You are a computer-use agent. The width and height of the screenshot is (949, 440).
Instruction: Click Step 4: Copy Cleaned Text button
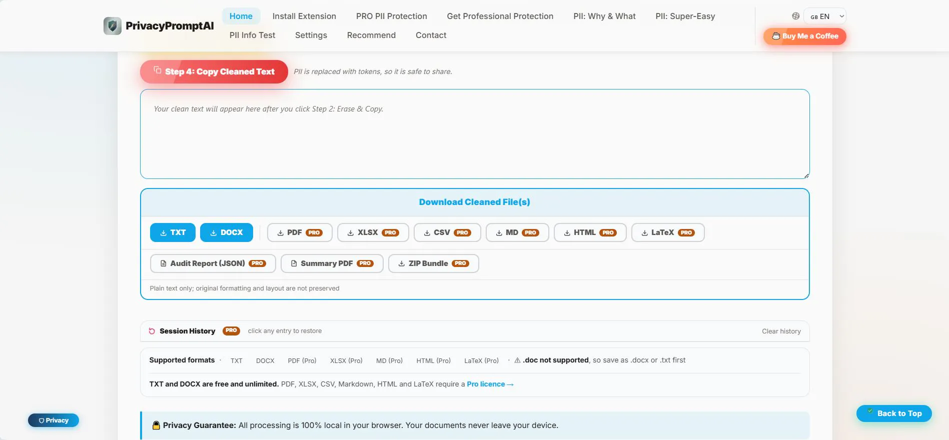214,71
